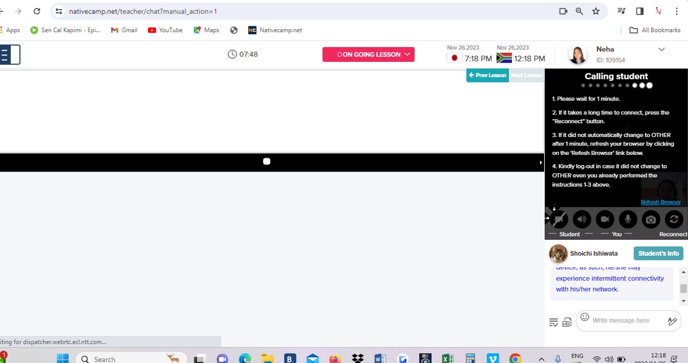Mute your microphone in the call controls
The height and width of the screenshot is (363, 688).
click(x=627, y=219)
